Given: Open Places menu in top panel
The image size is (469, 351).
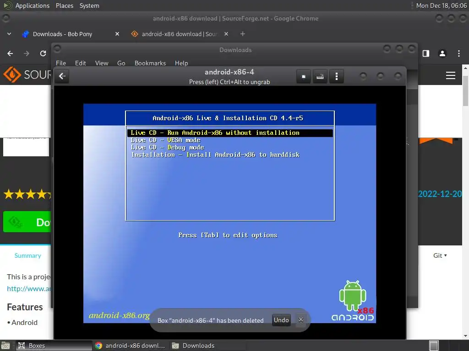Looking at the screenshot, I should coord(65,5).
